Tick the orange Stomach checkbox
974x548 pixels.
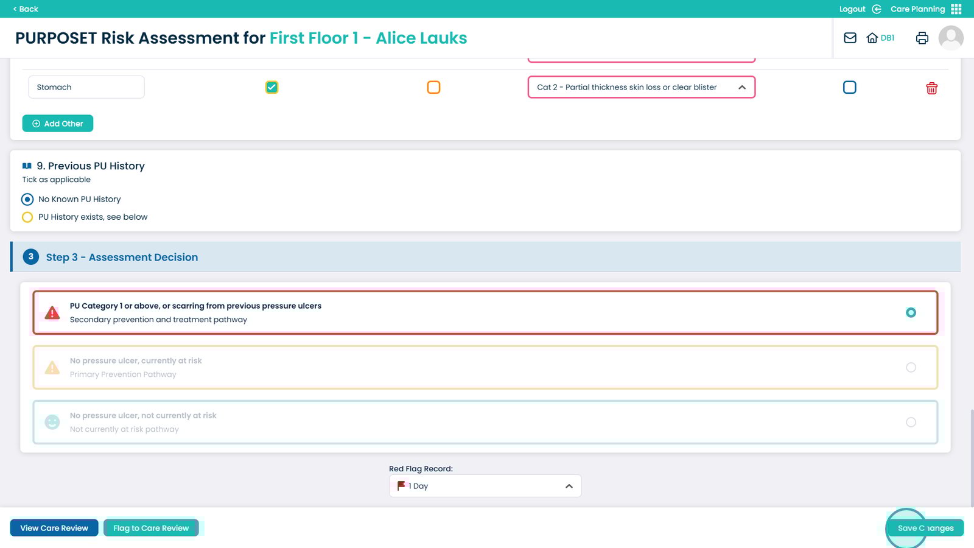point(433,87)
